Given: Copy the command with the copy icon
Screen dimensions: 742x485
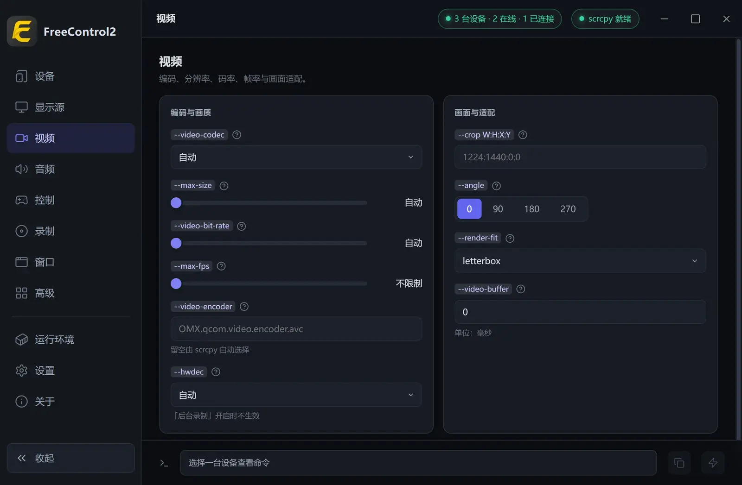Looking at the screenshot, I should 679,463.
